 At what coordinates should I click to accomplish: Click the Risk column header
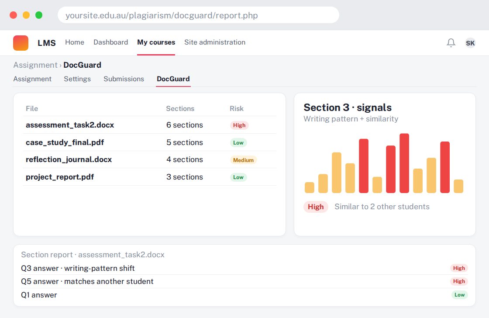coord(236,109)
